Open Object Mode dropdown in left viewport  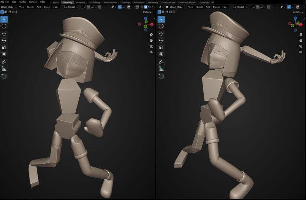(x=8, y=7)
